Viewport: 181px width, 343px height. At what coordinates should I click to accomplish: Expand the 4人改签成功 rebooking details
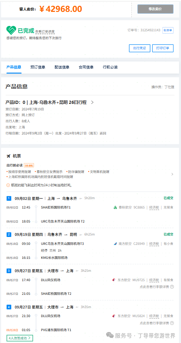(x=20, y=338)
